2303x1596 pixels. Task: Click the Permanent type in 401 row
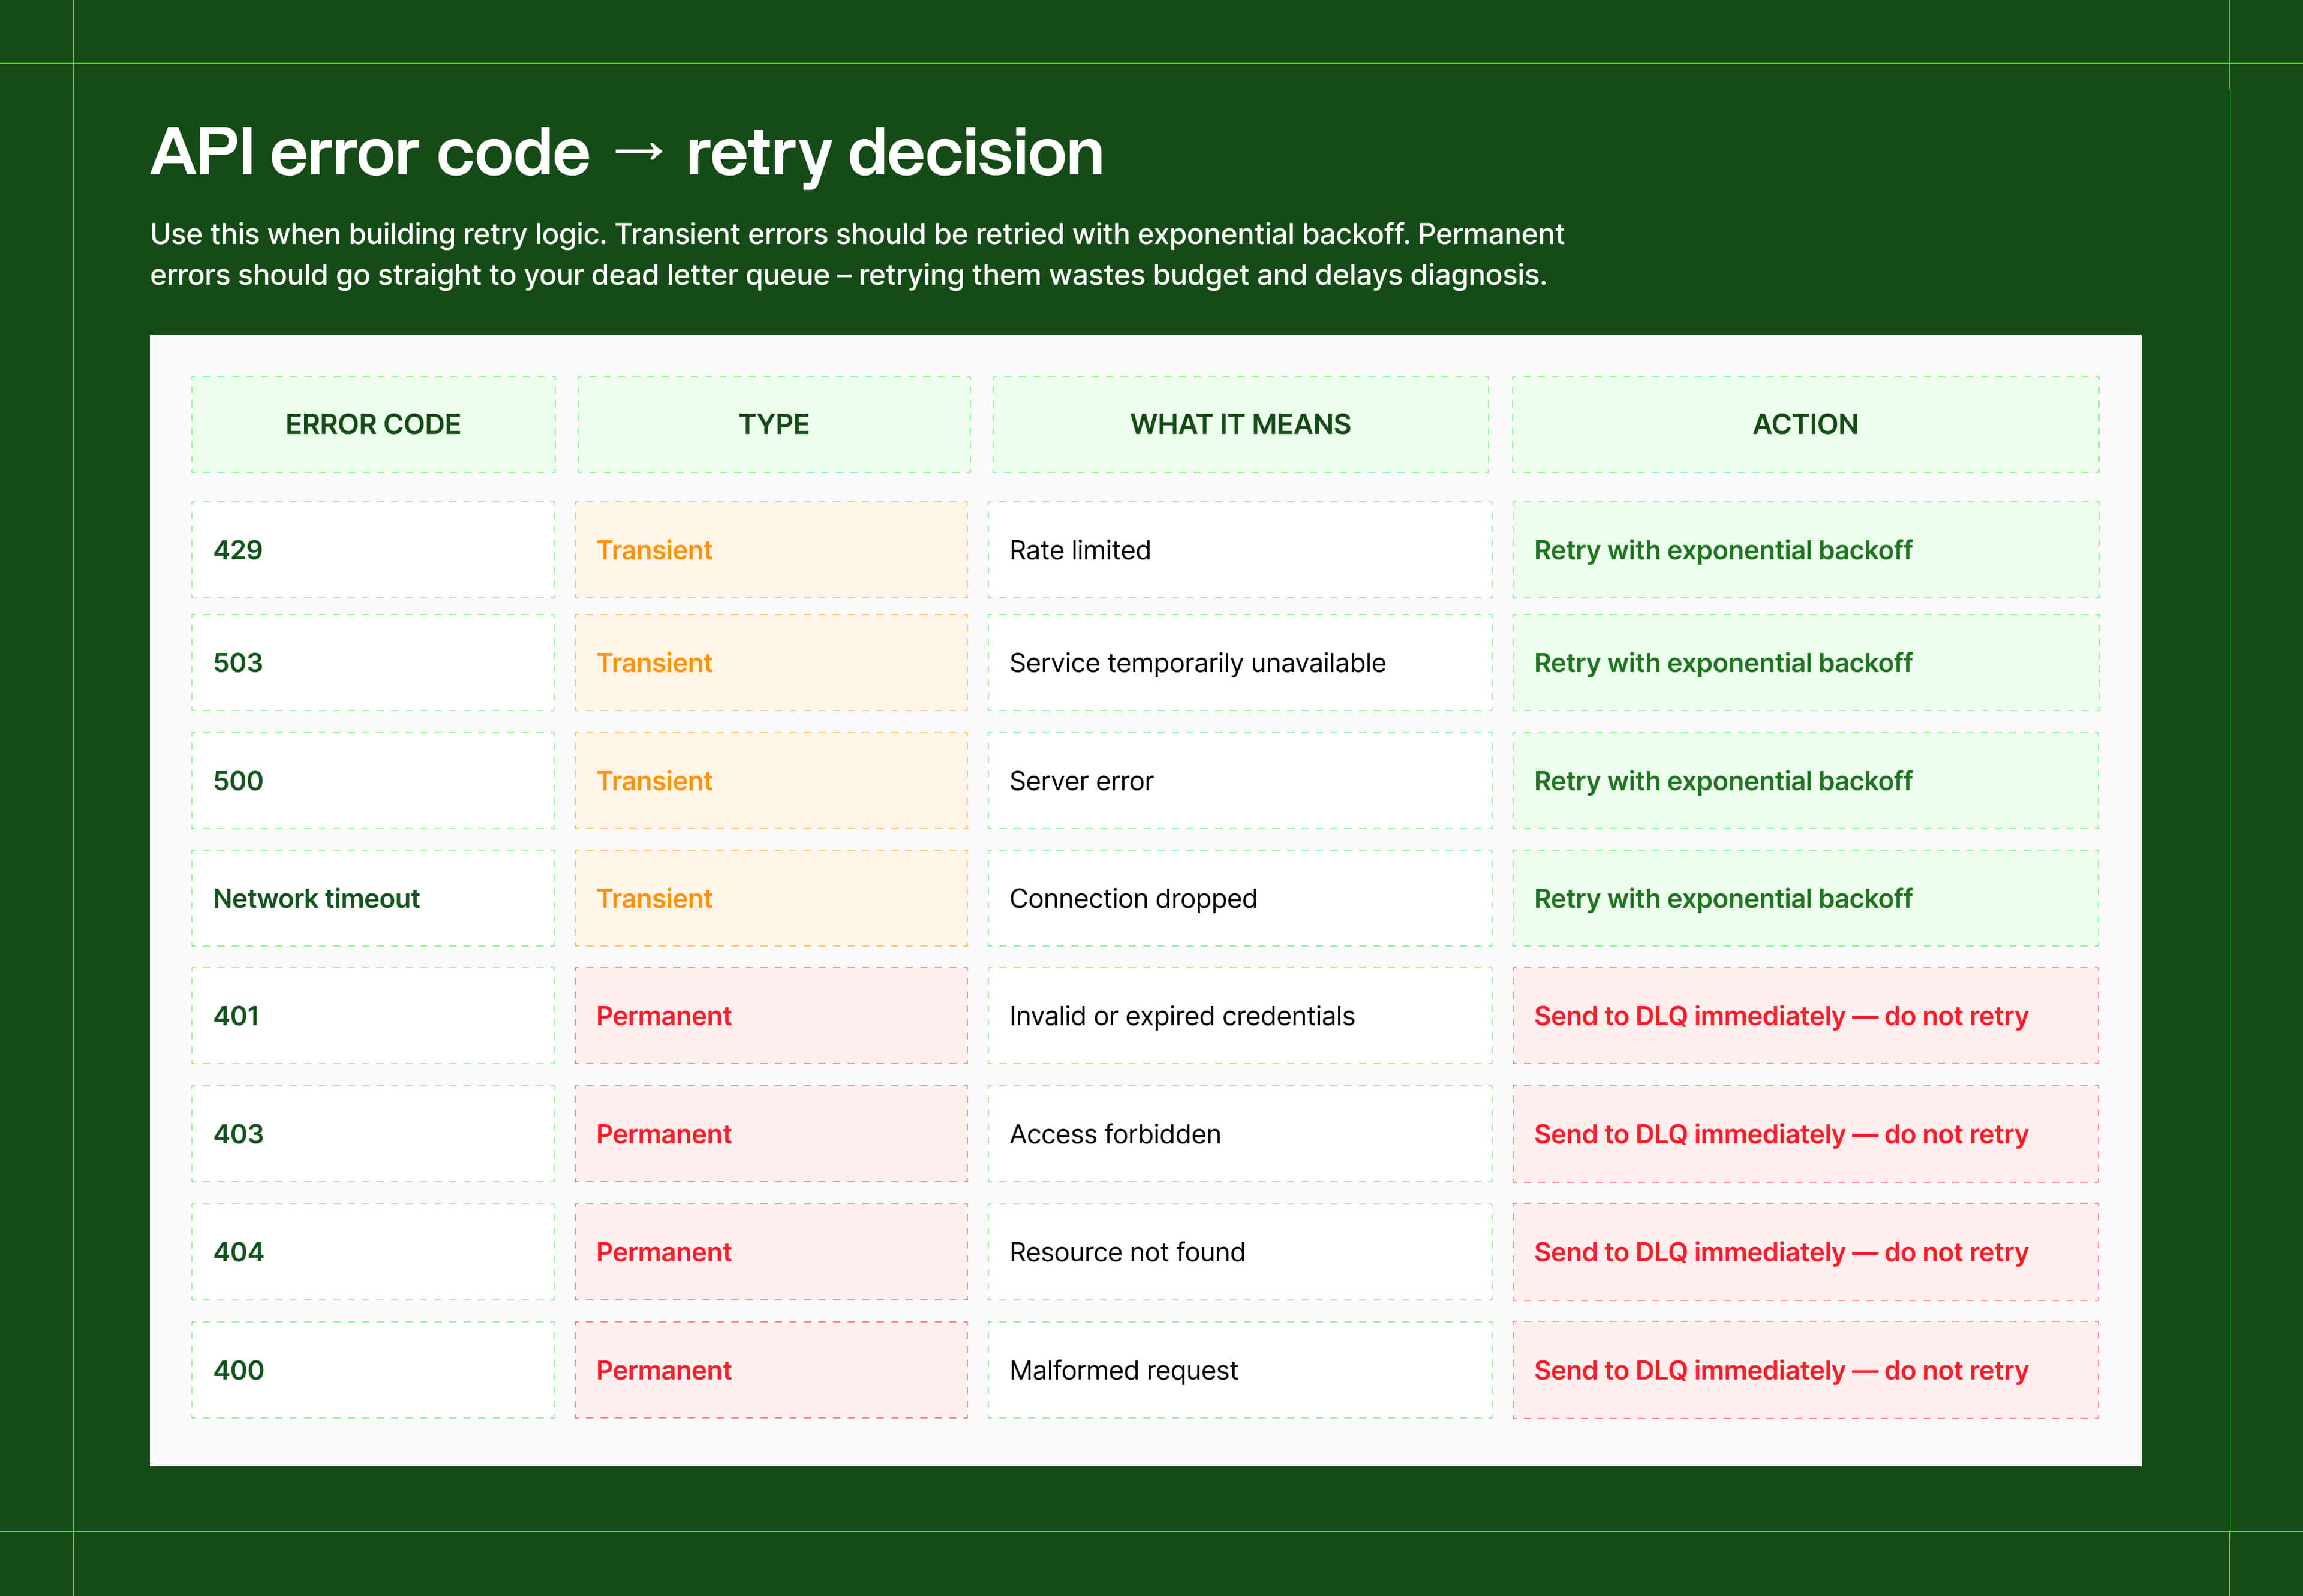click(x=771, y=1016)
